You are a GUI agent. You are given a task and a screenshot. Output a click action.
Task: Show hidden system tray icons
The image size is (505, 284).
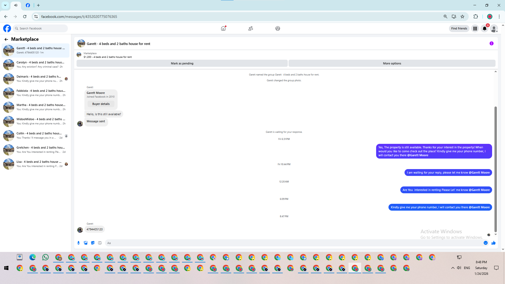(x=453, y=268)
